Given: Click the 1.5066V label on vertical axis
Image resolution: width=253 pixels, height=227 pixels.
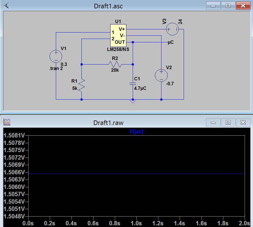Looking at the screenshot, I should tap(14, 172).
